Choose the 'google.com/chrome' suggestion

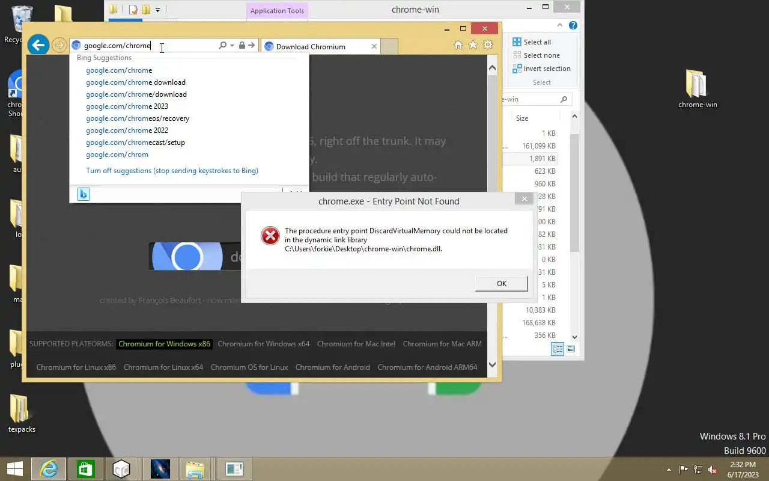click(119, 70)
